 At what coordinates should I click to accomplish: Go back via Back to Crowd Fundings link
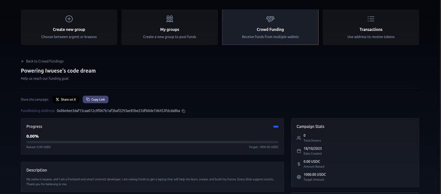42,61
